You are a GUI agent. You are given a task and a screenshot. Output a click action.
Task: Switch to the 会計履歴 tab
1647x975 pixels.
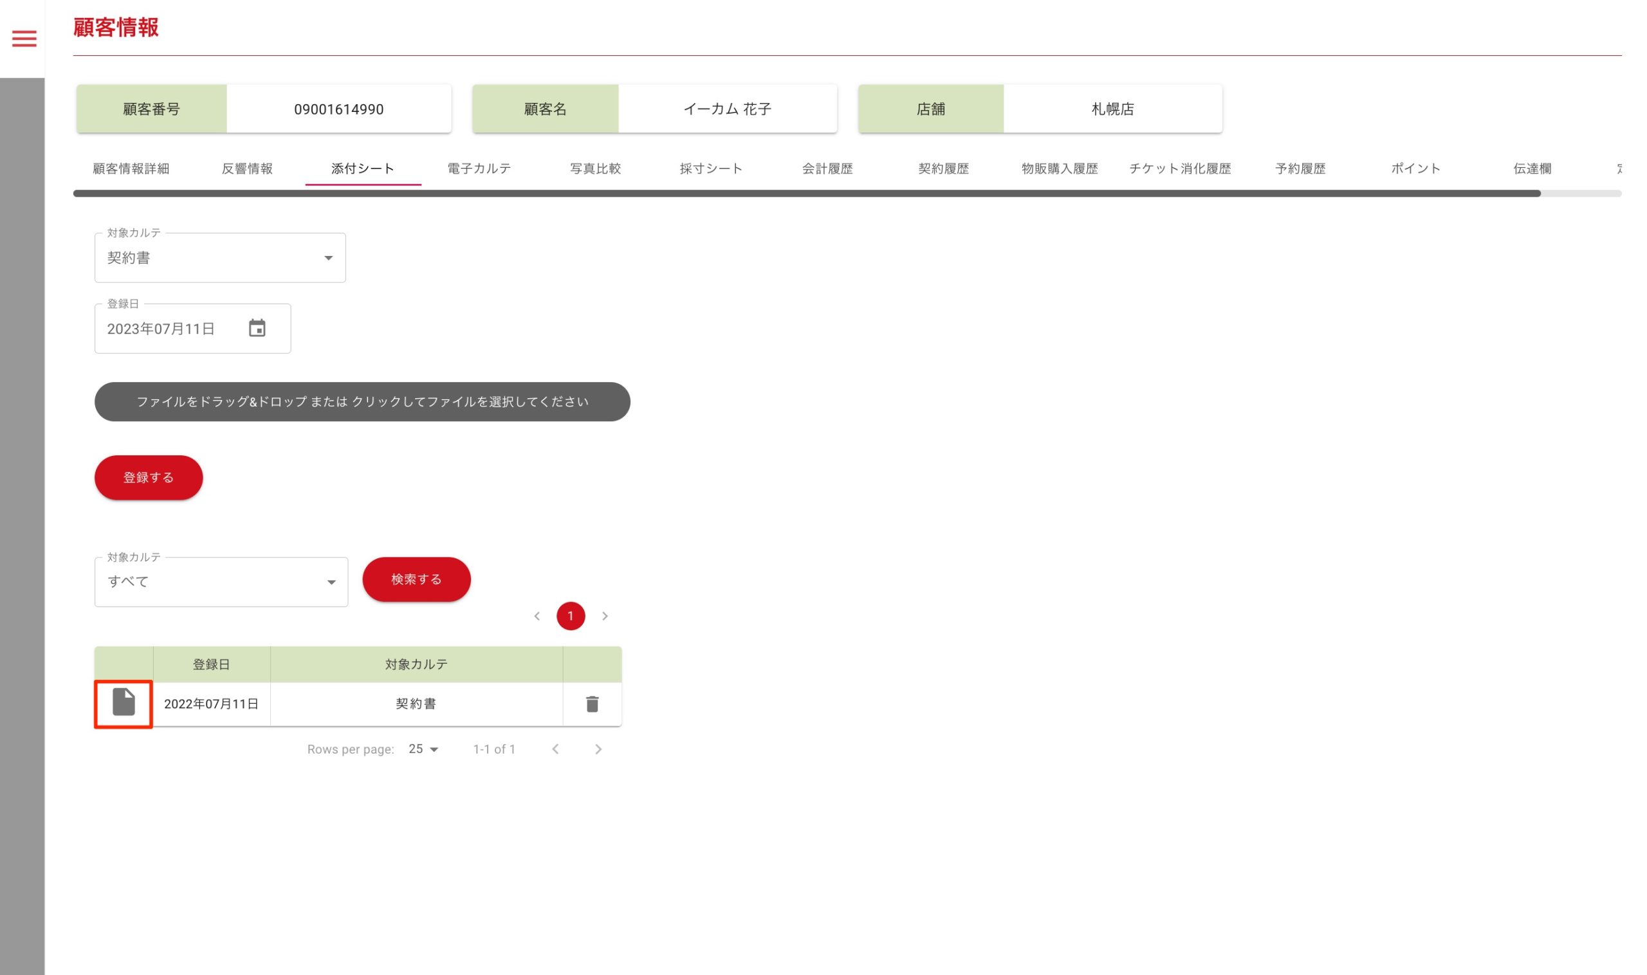827,169
